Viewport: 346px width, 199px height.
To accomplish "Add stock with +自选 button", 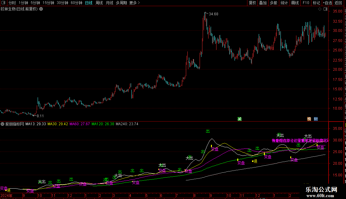I will tap(327, 3).
